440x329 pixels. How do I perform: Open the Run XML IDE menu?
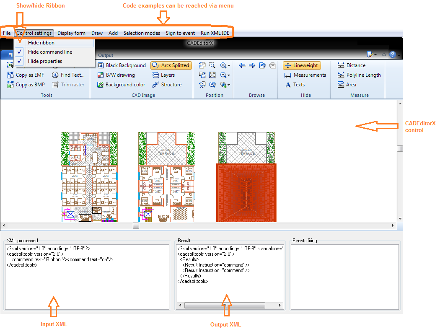(x=215, y=33)
